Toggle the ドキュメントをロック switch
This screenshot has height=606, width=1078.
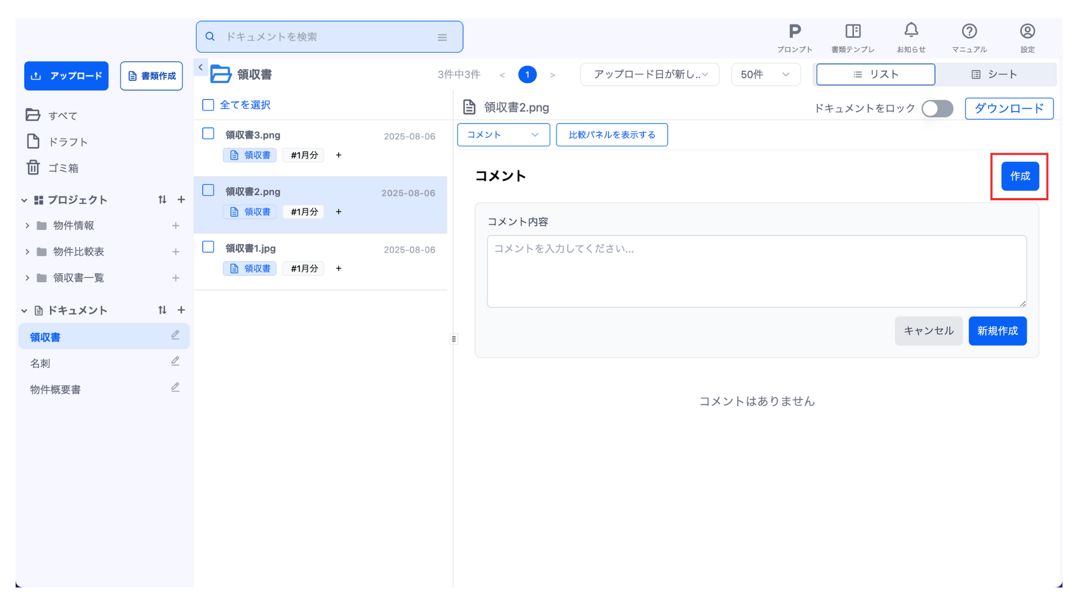937,108
